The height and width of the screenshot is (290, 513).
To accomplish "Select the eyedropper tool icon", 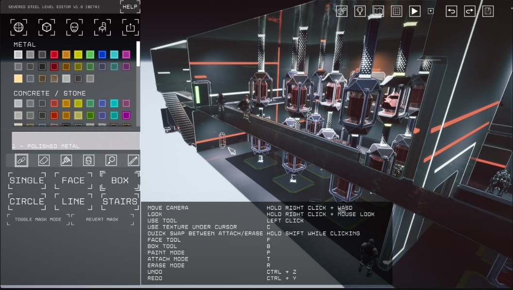I will click(x=134, y=161).
